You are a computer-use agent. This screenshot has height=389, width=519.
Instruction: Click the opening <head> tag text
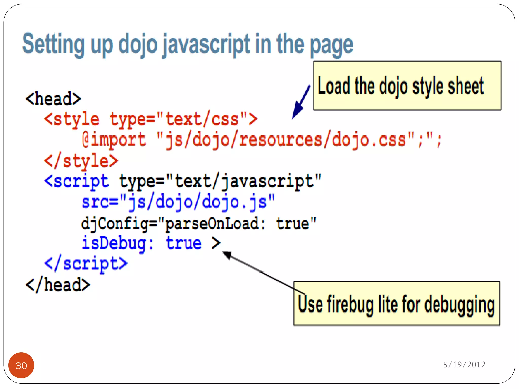click(53, 99)
